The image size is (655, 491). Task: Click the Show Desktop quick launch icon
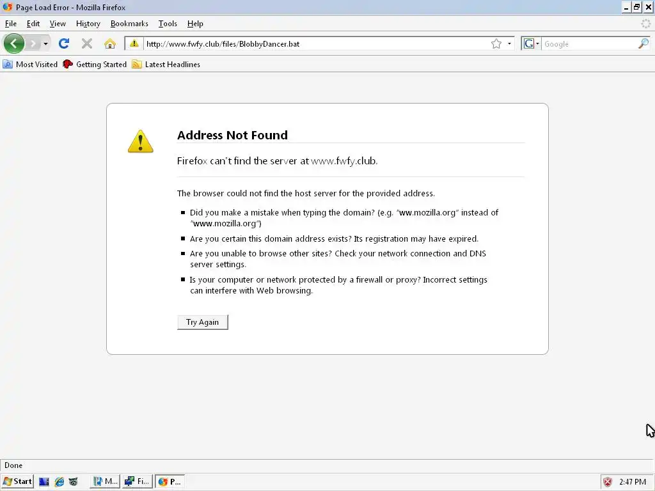point(44,481)
